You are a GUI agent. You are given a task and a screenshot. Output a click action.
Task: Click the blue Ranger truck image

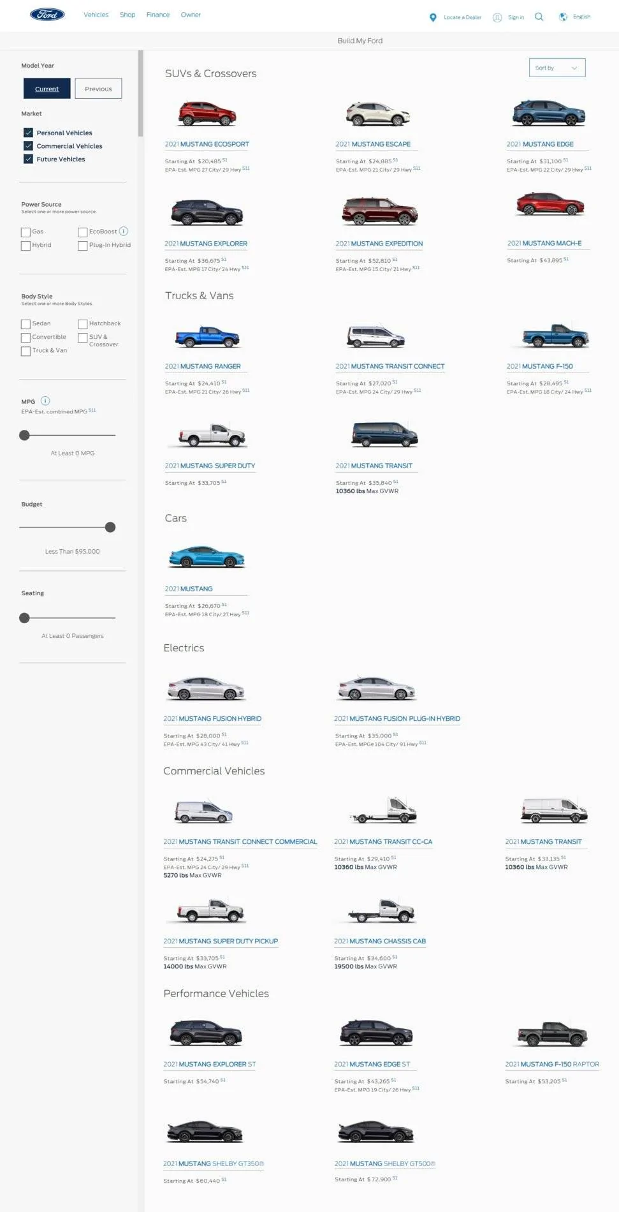tap(208, 336)
